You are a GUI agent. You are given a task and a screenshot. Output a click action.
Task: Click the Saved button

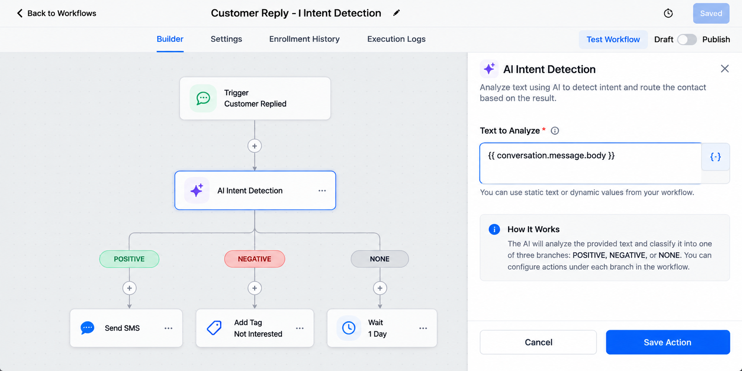click(x=711, y=13)
